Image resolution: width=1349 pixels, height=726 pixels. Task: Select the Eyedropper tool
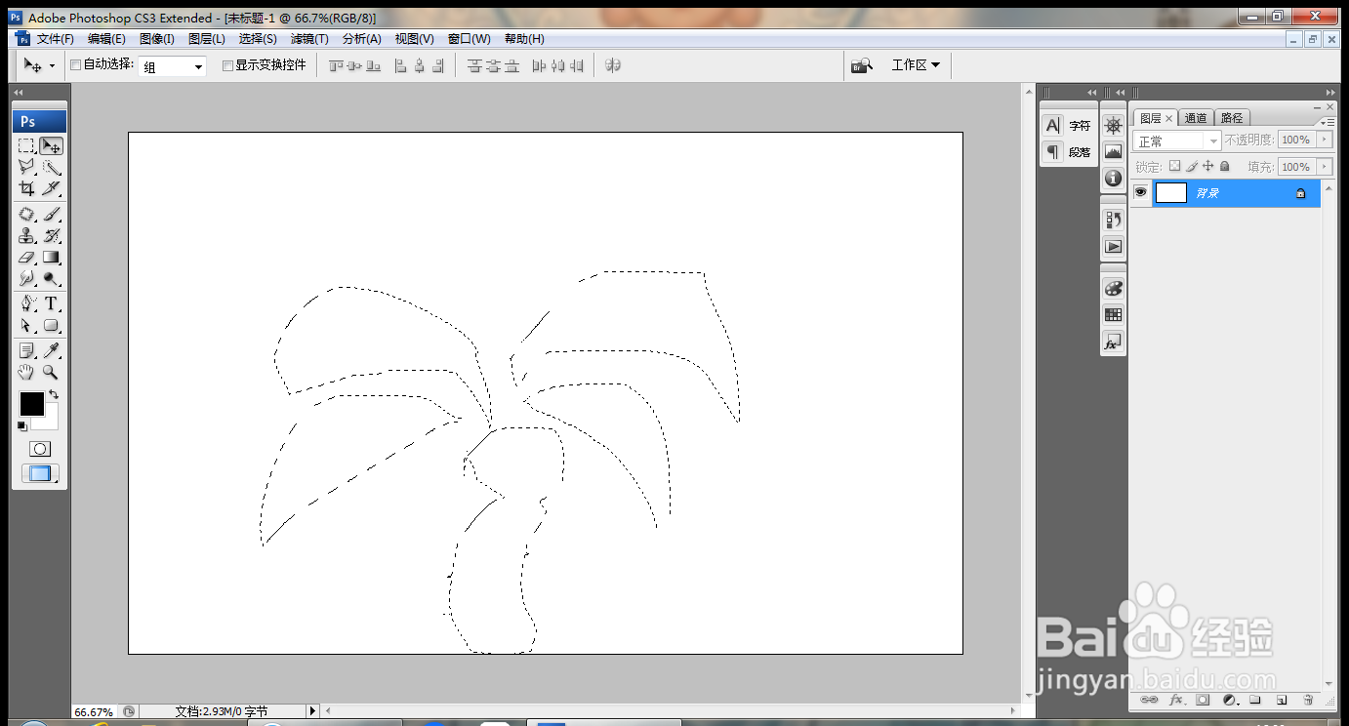click(51, 350)
